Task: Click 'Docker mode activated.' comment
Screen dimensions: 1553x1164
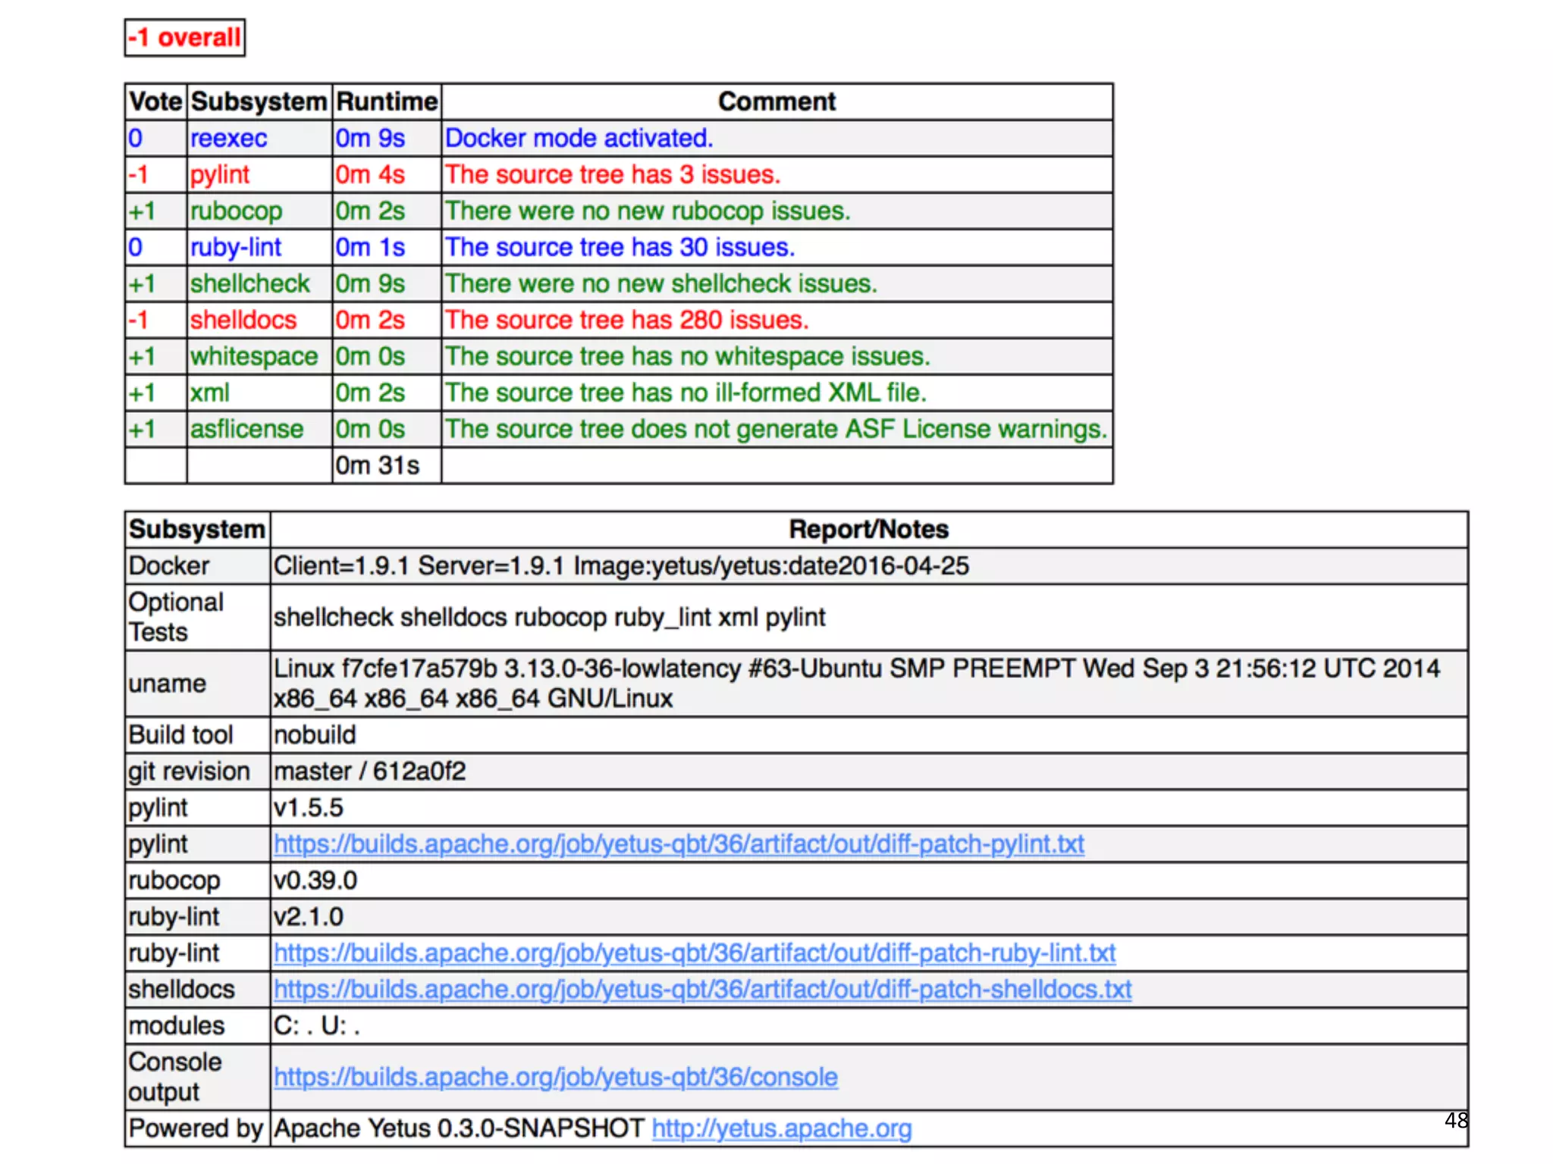Action: point(579,139)
